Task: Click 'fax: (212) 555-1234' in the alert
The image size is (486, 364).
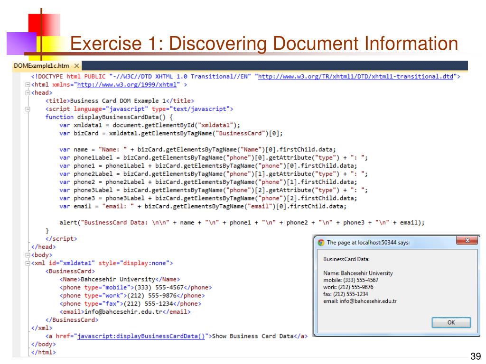Action: [346, 294]
